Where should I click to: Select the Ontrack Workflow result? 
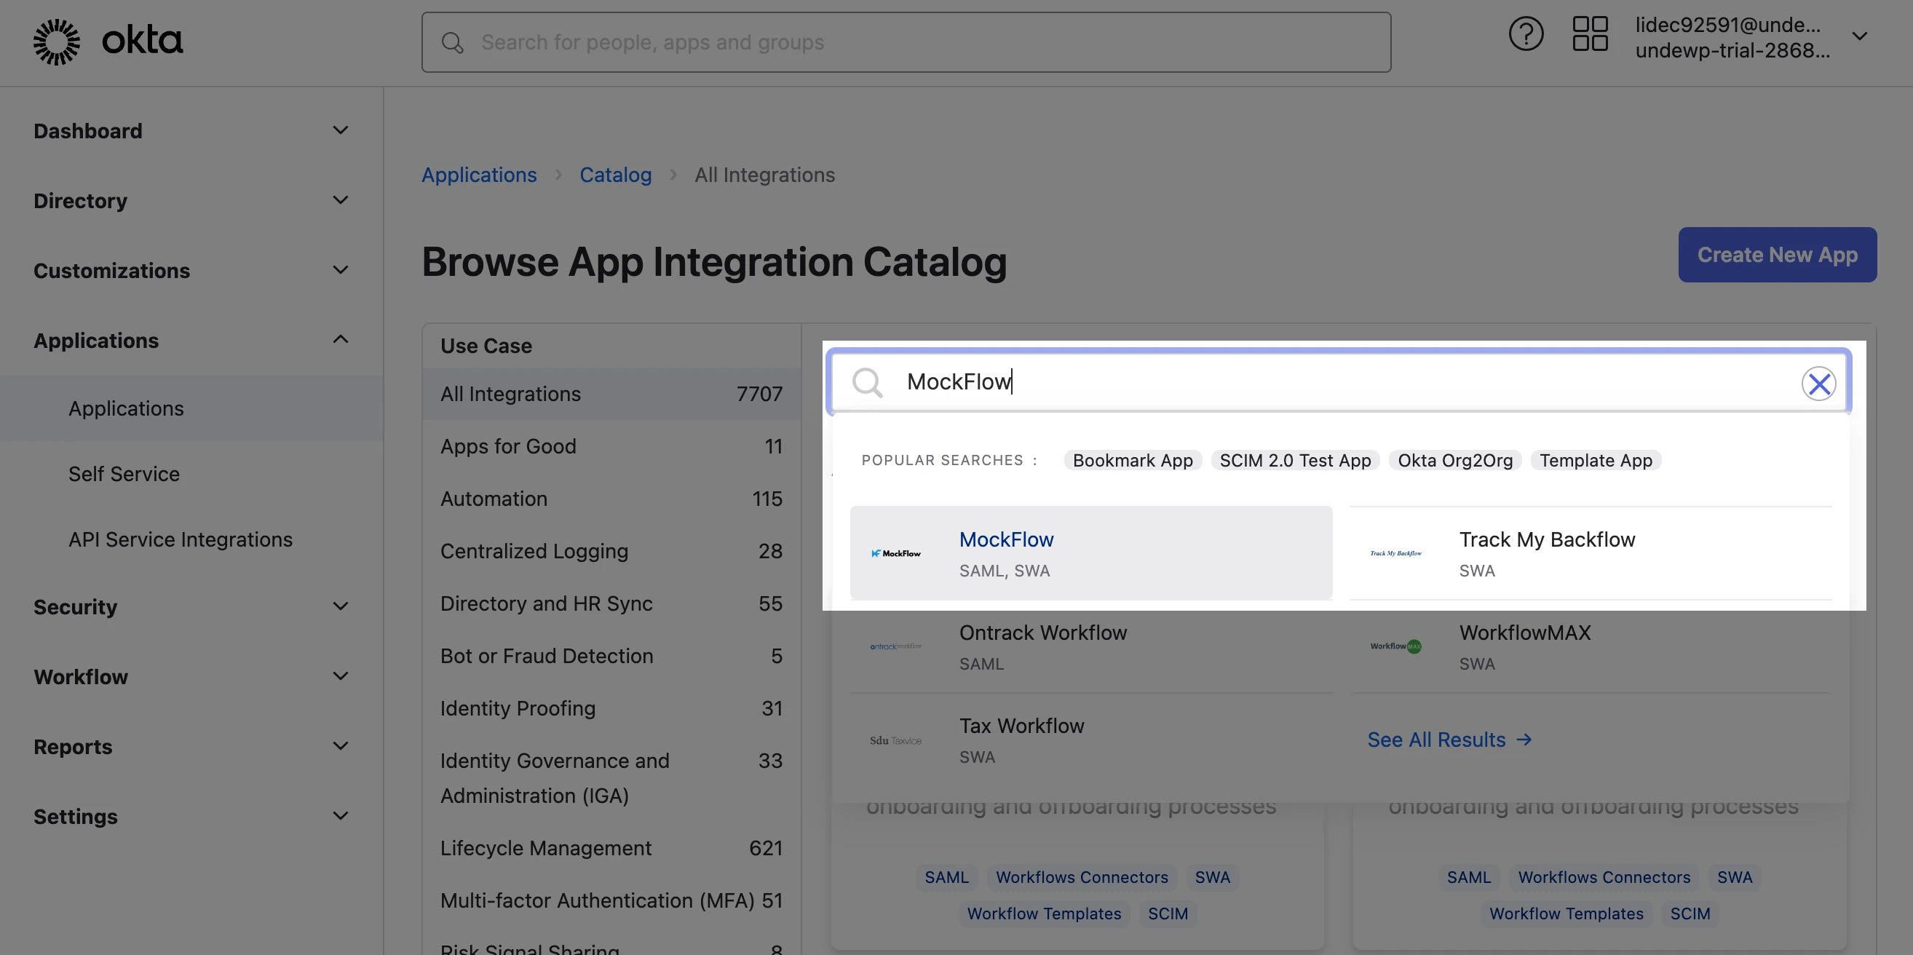(1091, 646)
